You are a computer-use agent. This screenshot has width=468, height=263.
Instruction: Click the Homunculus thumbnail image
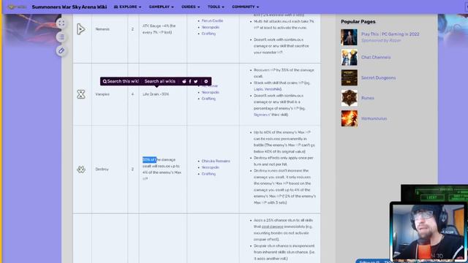(x=349, y=118)
